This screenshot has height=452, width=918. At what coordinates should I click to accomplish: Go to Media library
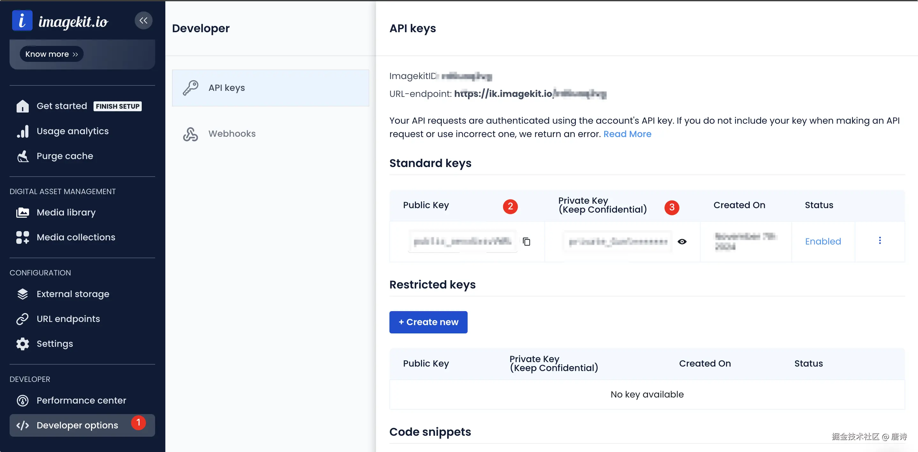coord(66,213)
